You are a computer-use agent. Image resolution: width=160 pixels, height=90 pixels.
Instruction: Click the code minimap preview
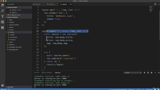(151, 9)
